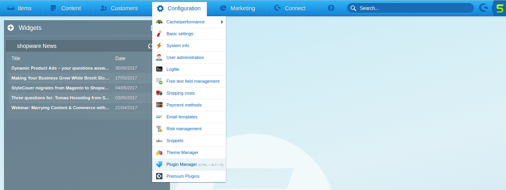Screen dimensions: 506x190
Task: Open the Marketing menu
Action: (x=238, y=8)
